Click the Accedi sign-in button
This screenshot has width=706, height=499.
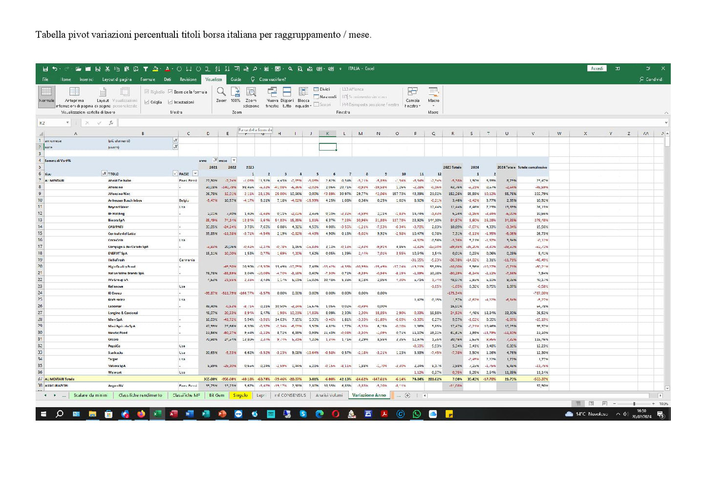pos(597,68)
